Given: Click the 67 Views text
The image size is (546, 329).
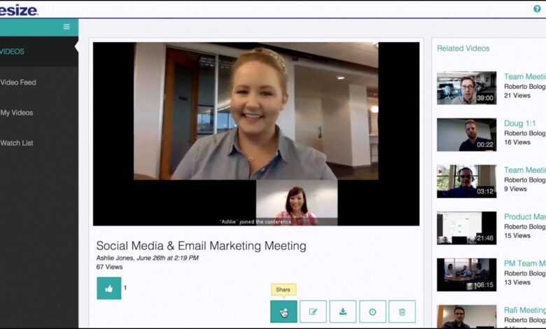Looking at the screenshot, I should tap(109, 267).
